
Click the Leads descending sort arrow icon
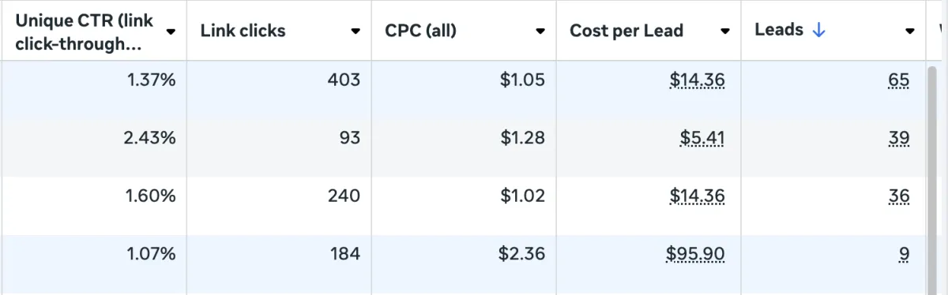(x=818, y=30)
